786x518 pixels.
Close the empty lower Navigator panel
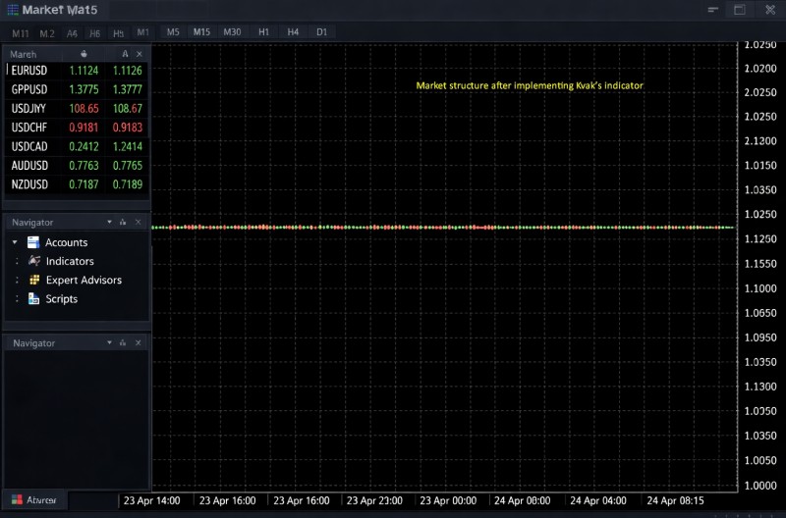pos(138,342)
